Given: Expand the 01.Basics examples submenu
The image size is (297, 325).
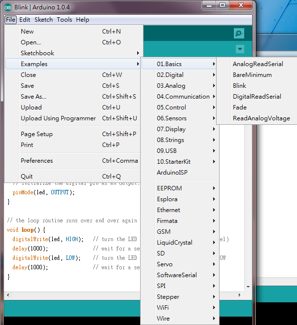Looking at the screenshot, I should pyautogui.click(x=179, y=64).
